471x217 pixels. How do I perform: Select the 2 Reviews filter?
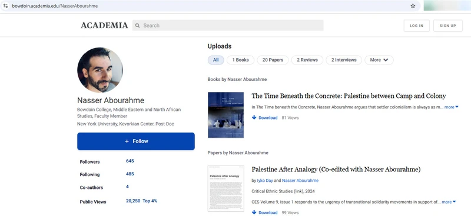307,60
